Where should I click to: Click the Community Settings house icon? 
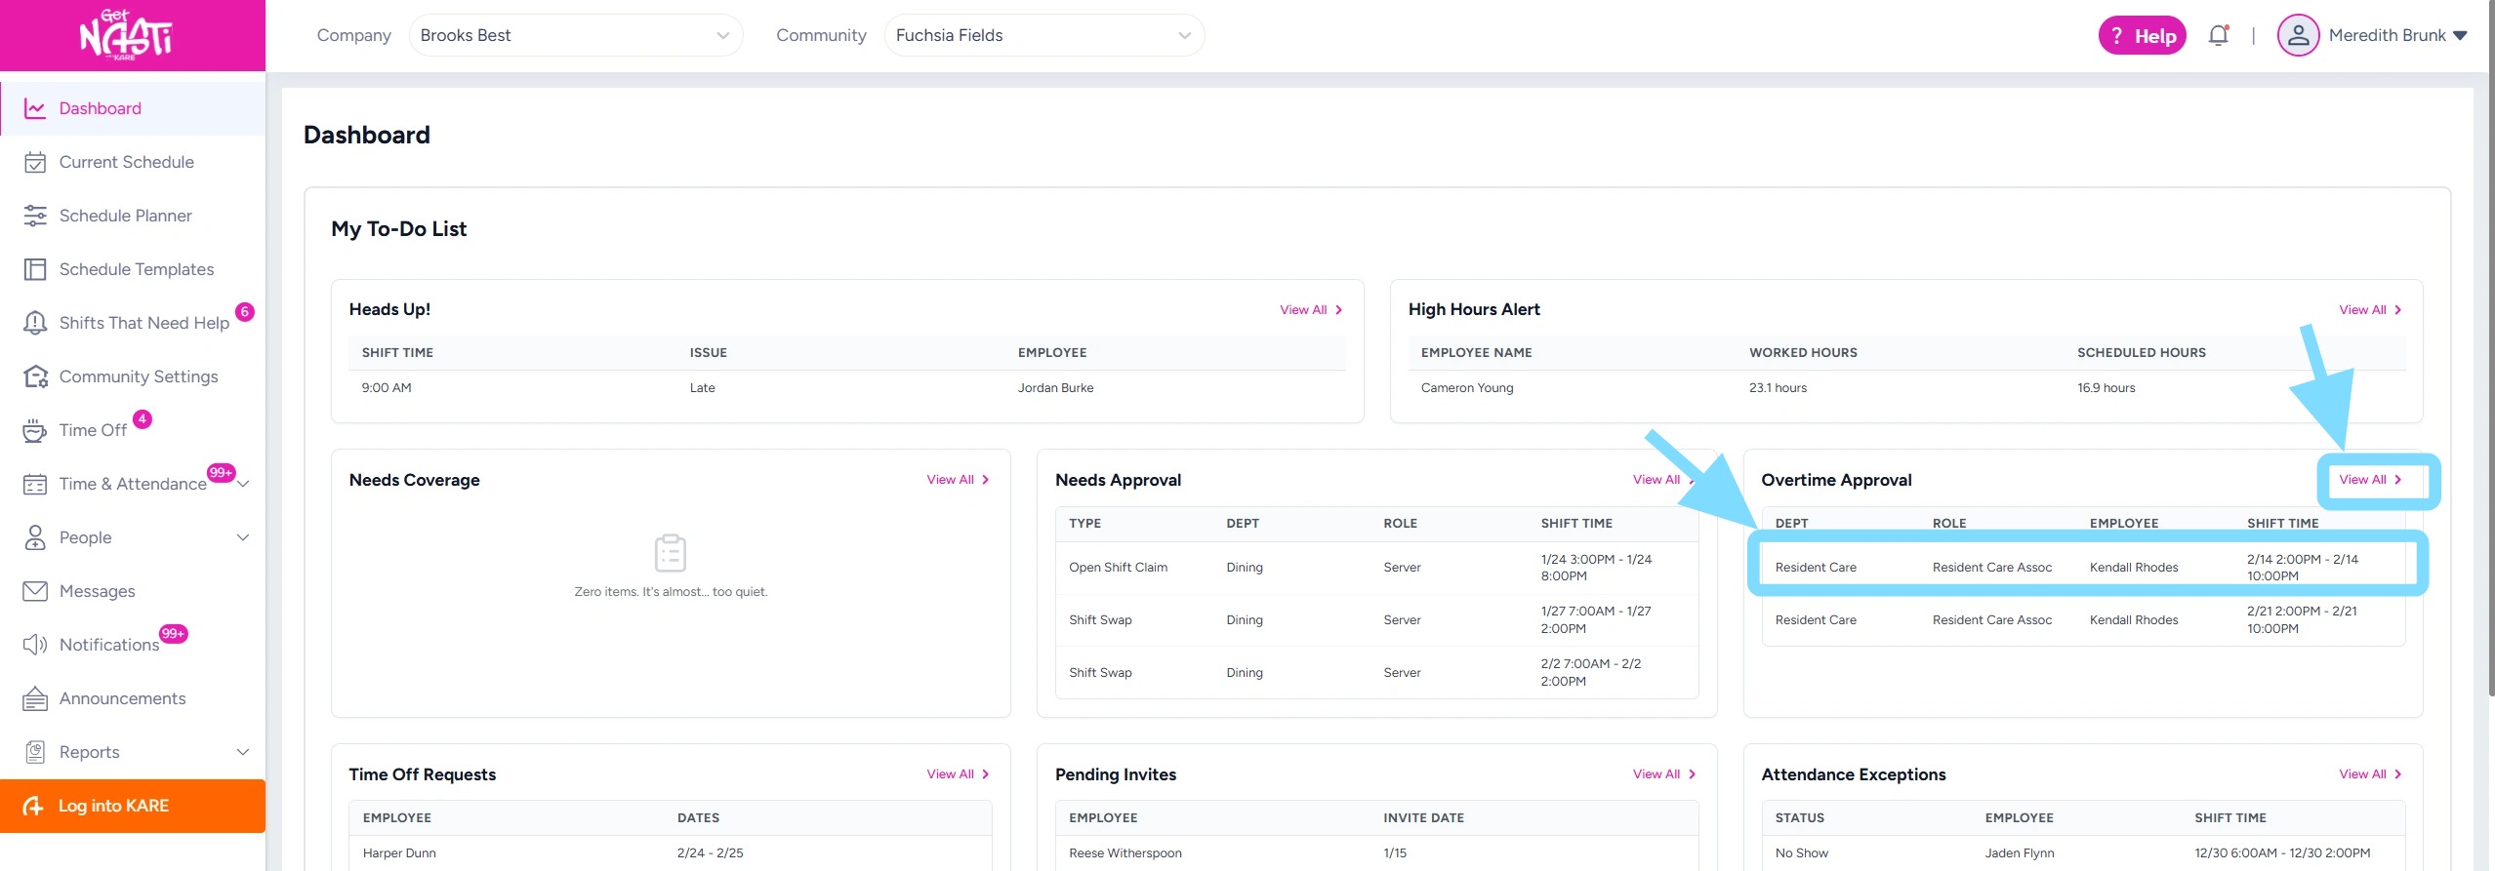pyautogui.click(x=35, y=376)
